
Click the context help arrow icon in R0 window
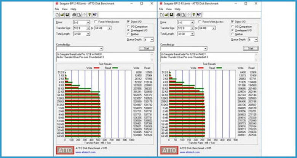click(x=95, y=15)
